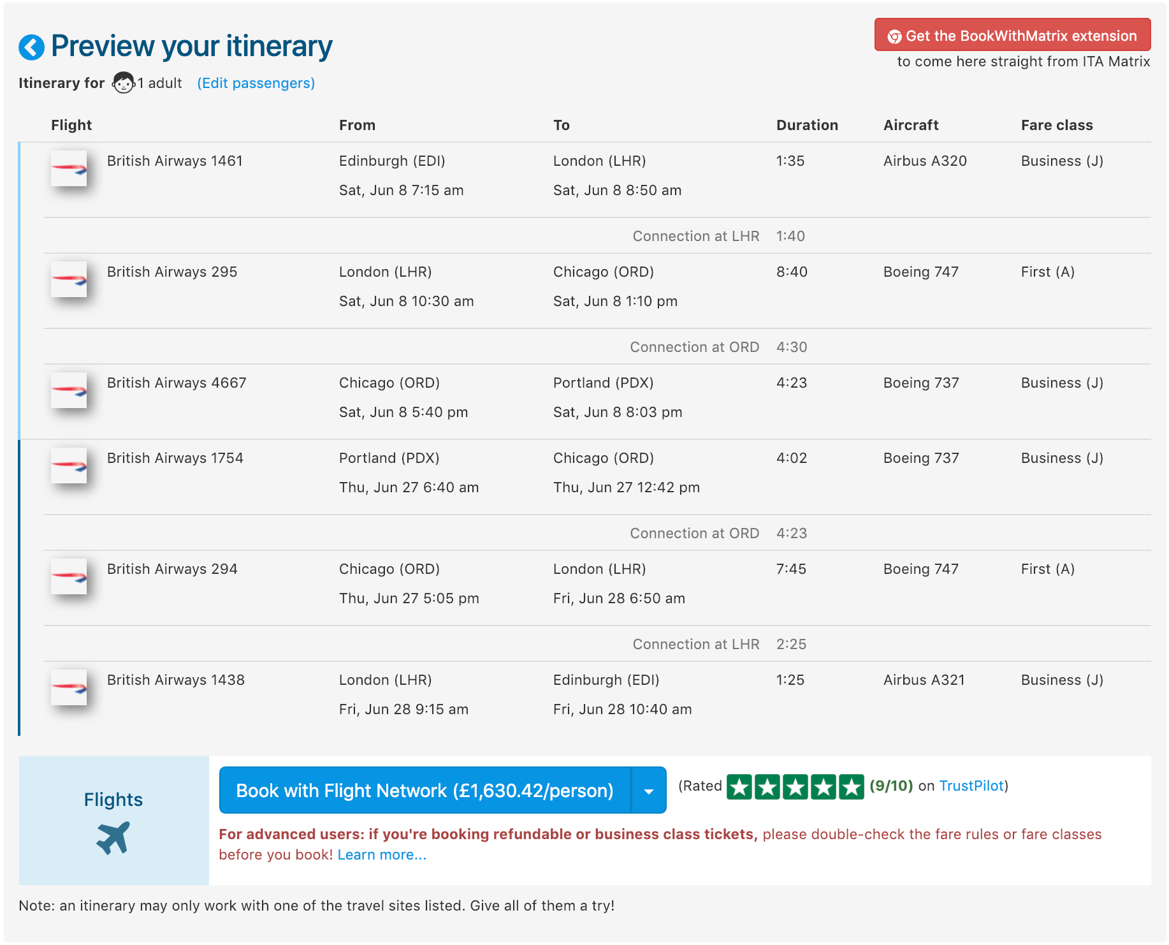Click the green TrustPilot star rating
The image size is (1169, 945).
coord(795,787)
